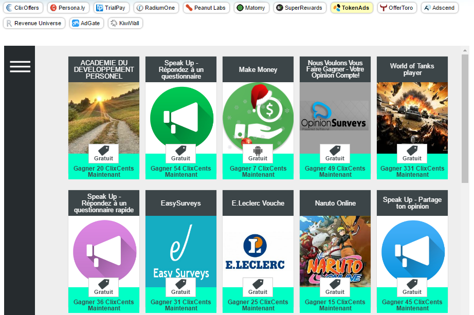474x315 pixels.
Task: Click the Android Gratuit icon on Make Money offer
Action: [x=258, y=154]
